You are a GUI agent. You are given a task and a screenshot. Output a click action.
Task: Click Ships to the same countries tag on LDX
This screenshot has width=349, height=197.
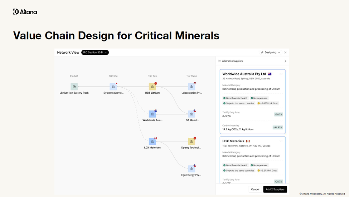click(x=239, y=171)
